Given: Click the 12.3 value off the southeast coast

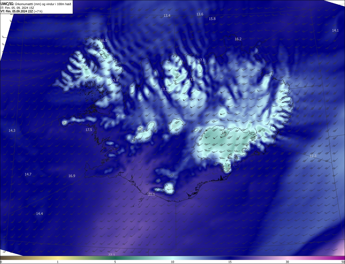Looking at the screenshot, I should 313,156.
